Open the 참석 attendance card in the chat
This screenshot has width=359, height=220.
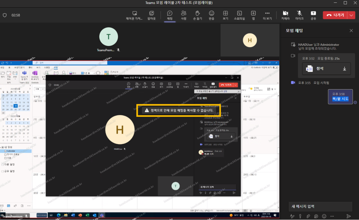tap(326, 69)
